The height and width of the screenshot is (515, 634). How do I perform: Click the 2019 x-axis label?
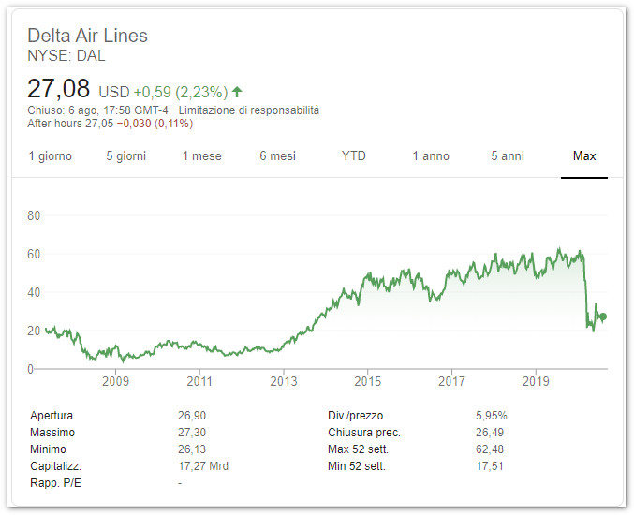536,381
